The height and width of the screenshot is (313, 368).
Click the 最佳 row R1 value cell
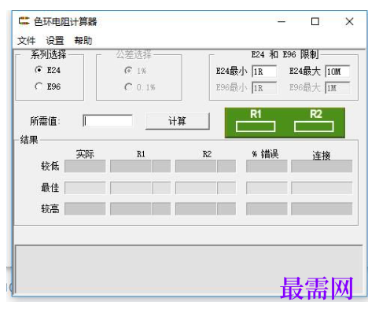[131, 188]
